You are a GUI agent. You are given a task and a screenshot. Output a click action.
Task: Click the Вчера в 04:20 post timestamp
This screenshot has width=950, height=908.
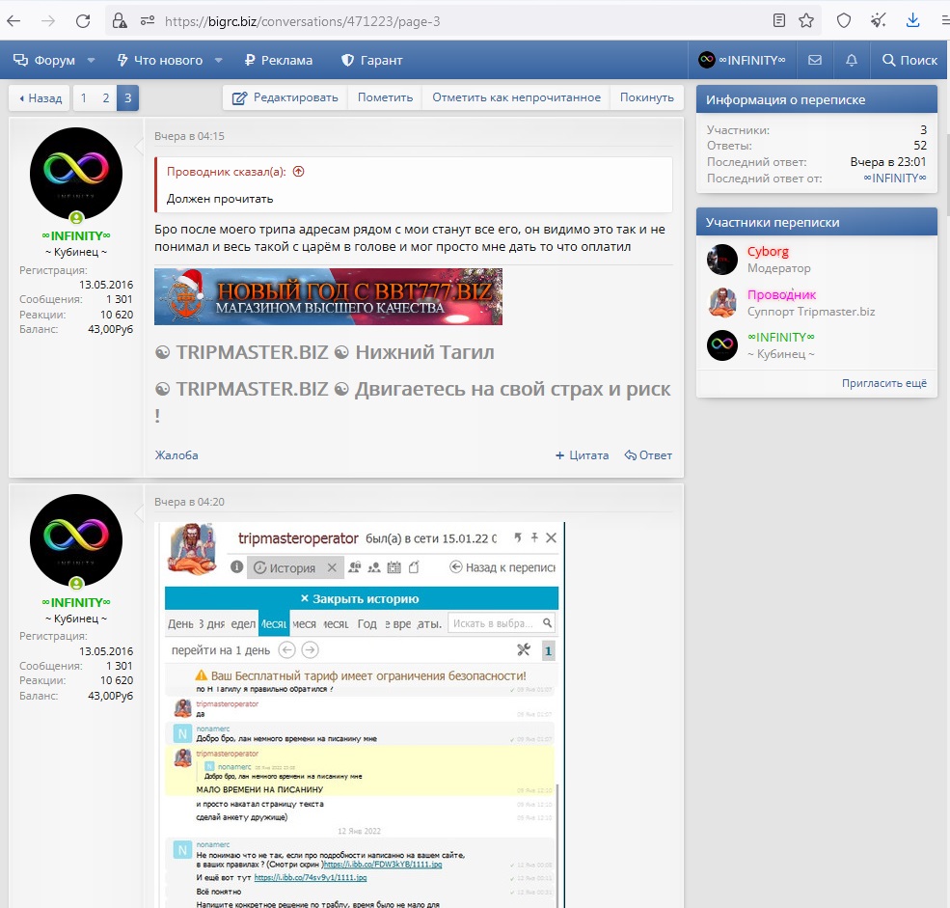click(189, 502)
